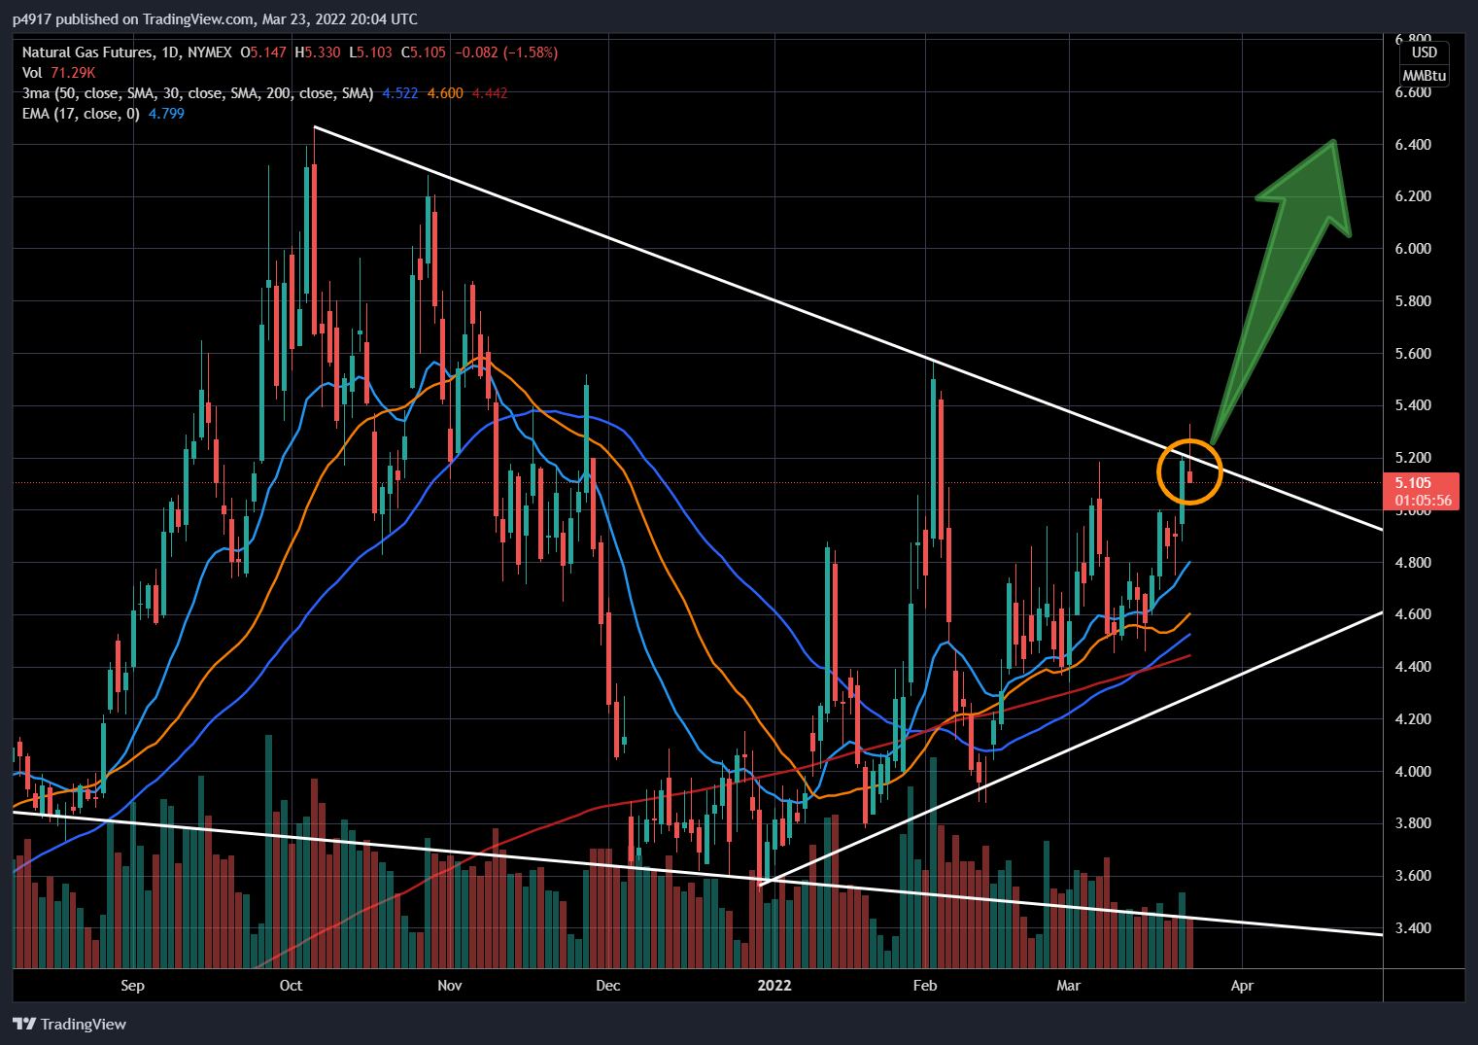Click the Feb label on time axis
The width and height of the screenshot is (1478, 1045).
[x=925, y=986]
